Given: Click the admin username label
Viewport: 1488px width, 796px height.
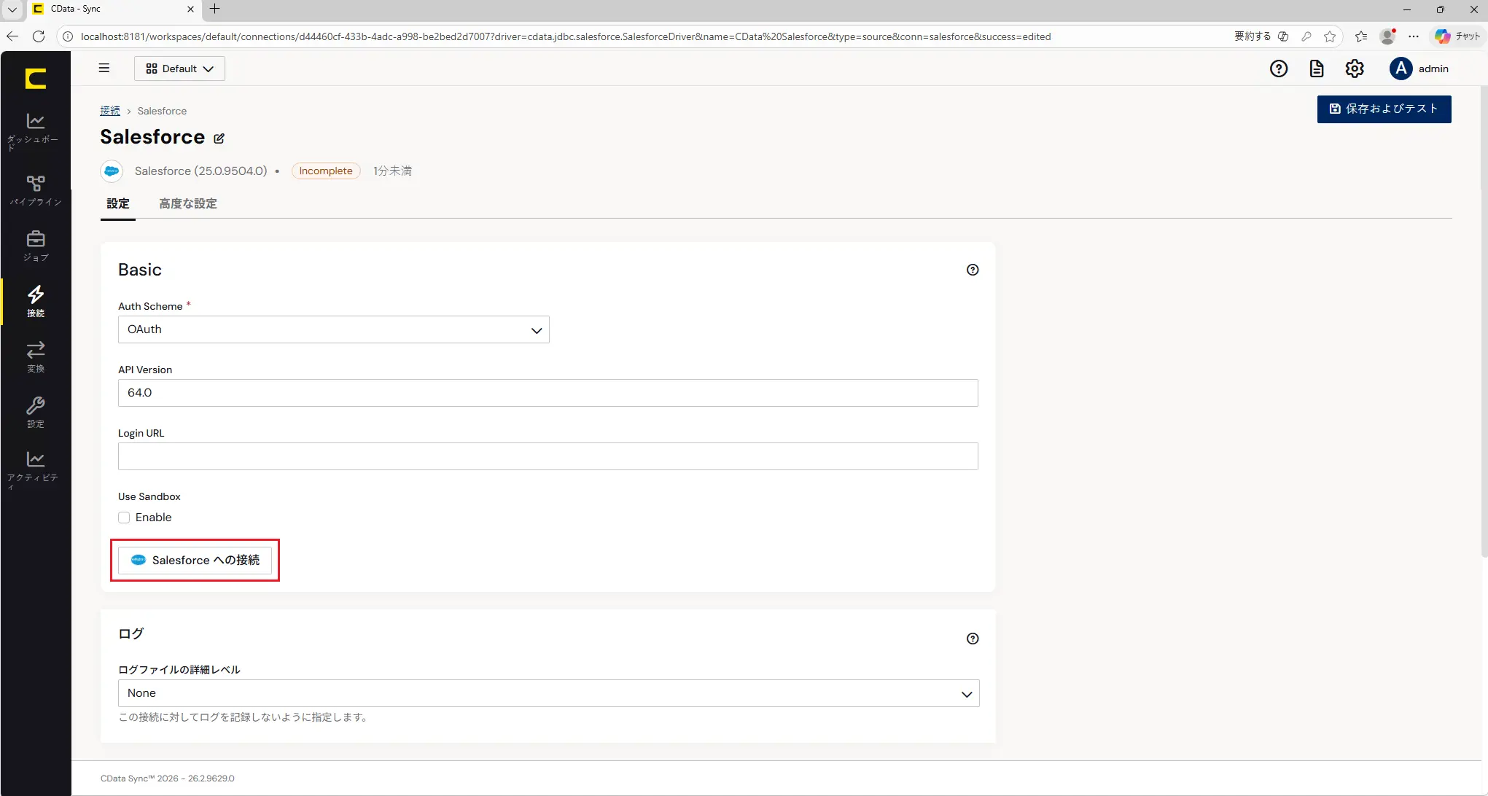Looking at the screenshot, I should 1433,69.
